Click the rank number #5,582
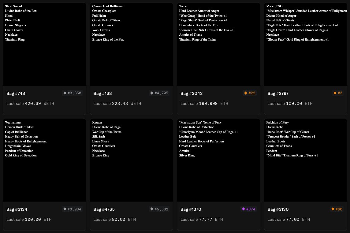 [x=161, y=209]
